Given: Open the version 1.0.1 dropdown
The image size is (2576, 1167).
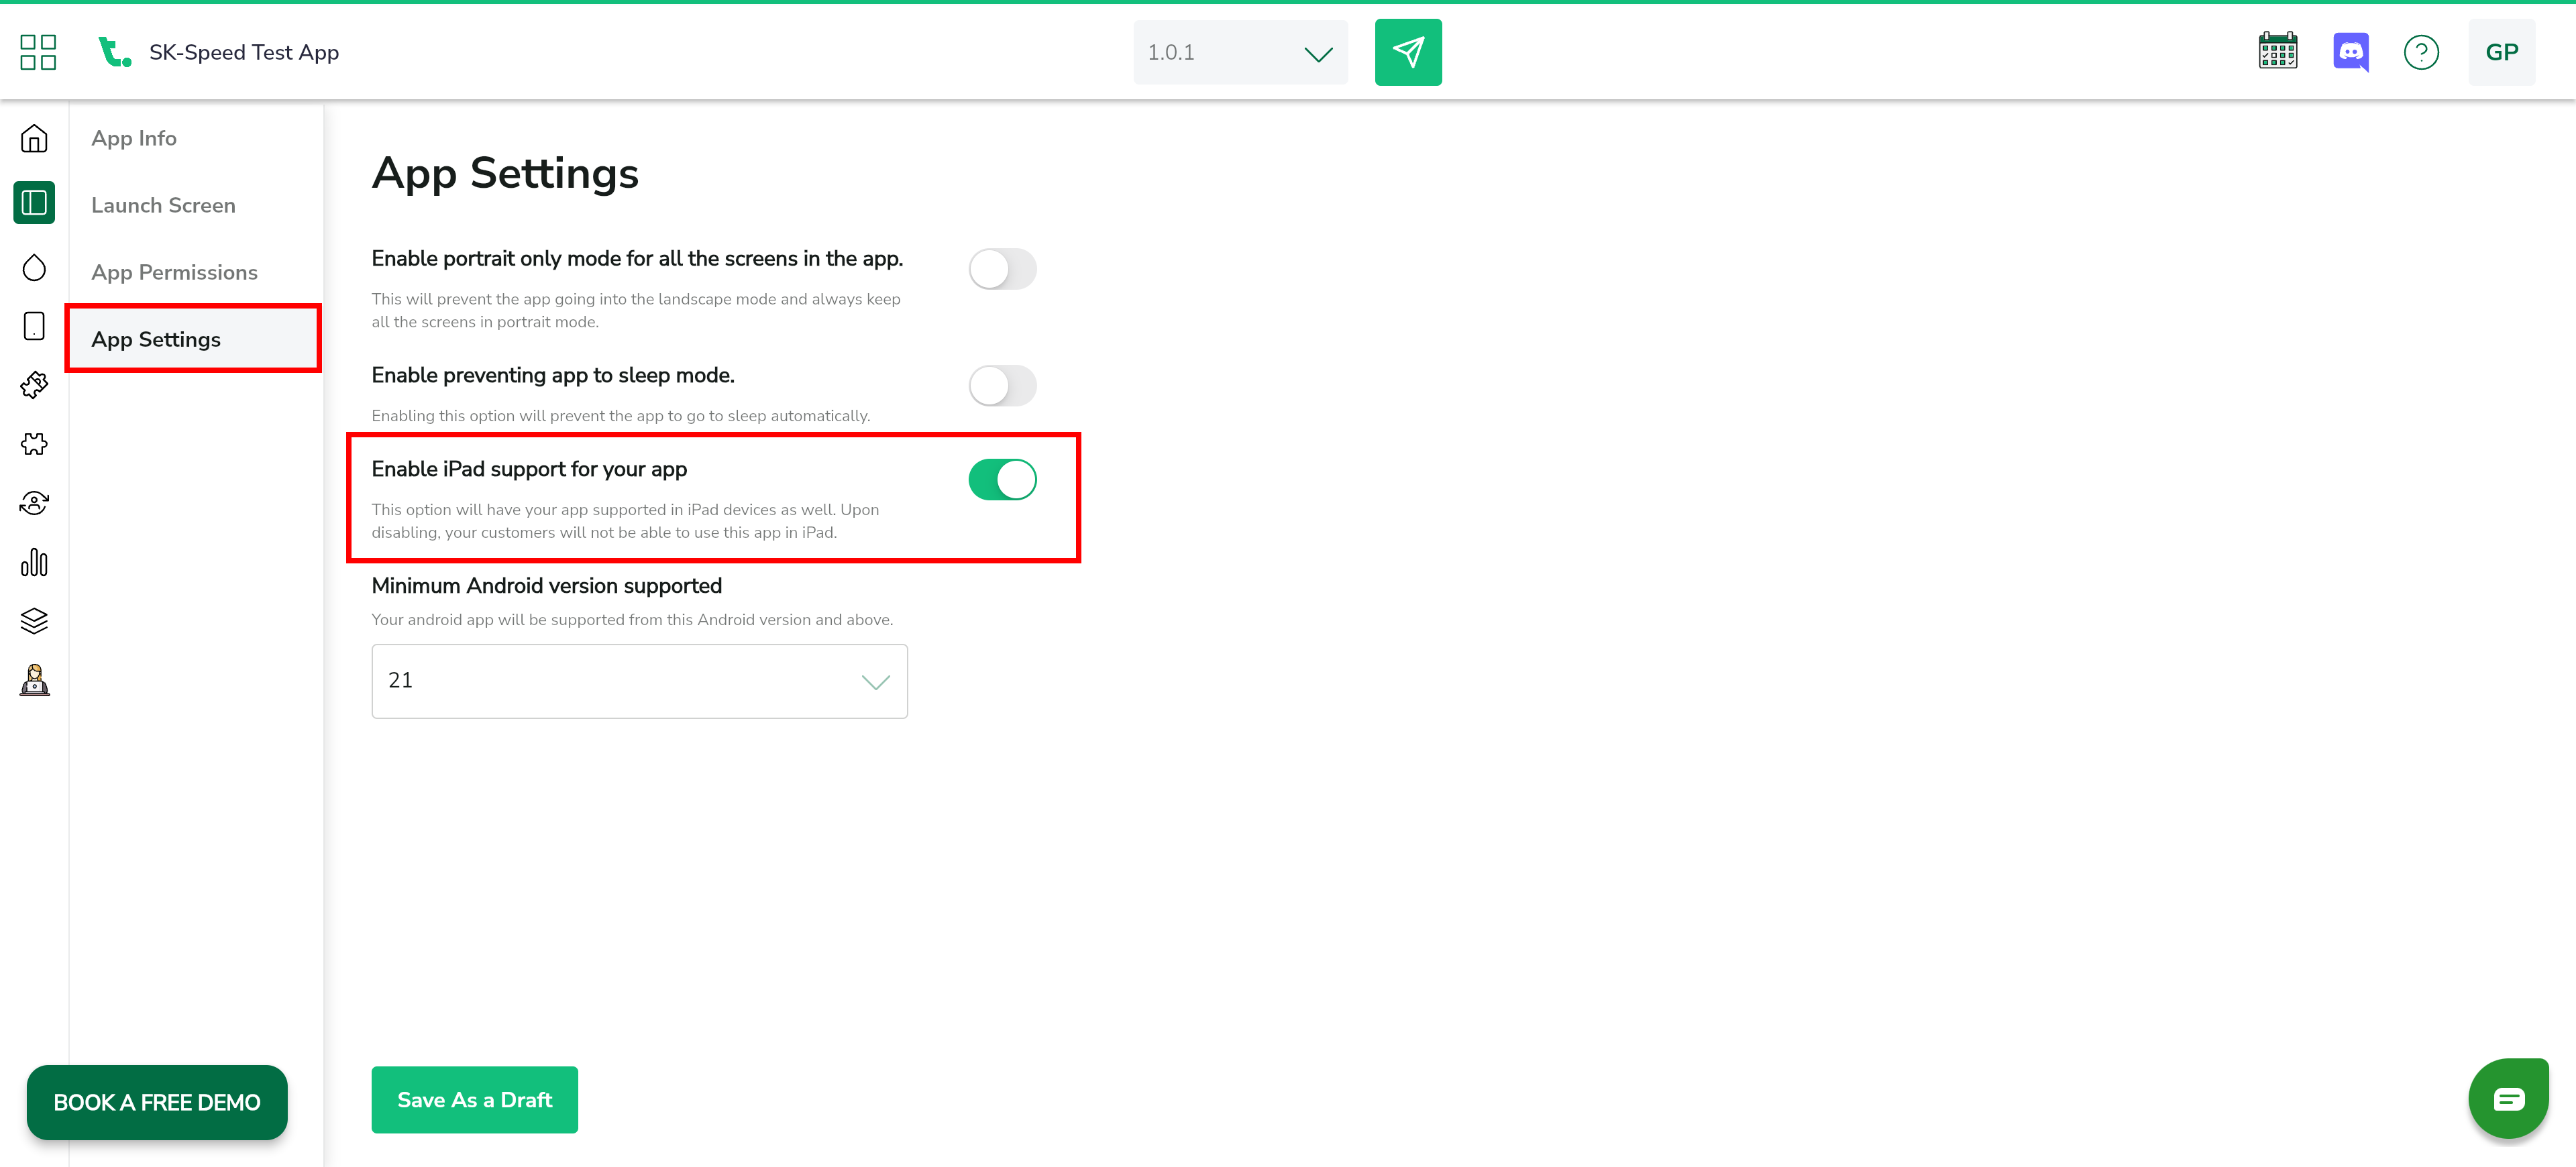Looking at the screenshot, I should point(1240,52).
